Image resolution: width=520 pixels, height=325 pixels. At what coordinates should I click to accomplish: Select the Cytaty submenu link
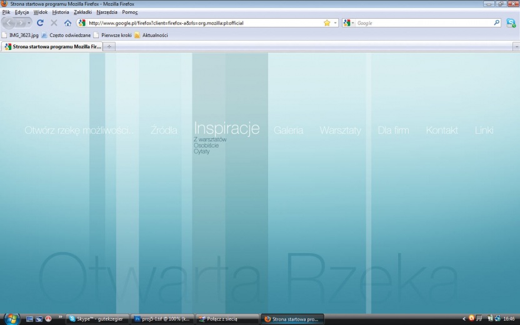pos(202,152)
